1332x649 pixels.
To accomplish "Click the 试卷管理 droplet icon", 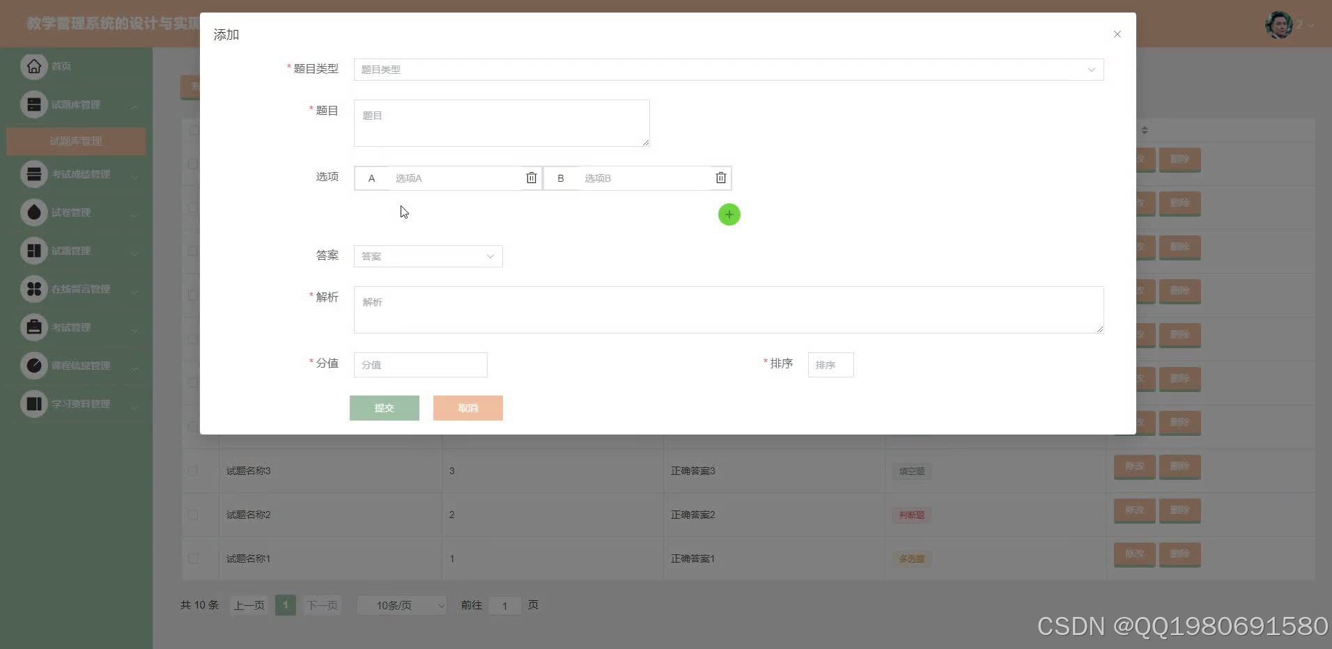I will point(33,212).
